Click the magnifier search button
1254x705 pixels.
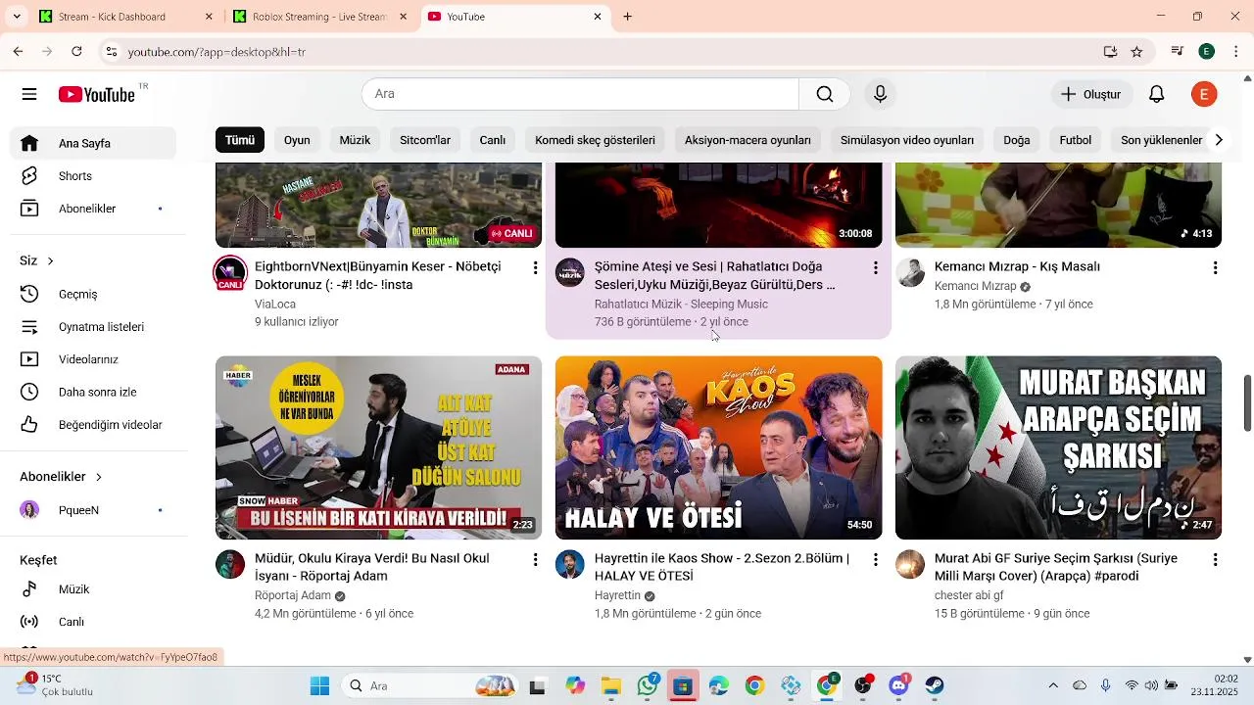[x=825, y=94]
